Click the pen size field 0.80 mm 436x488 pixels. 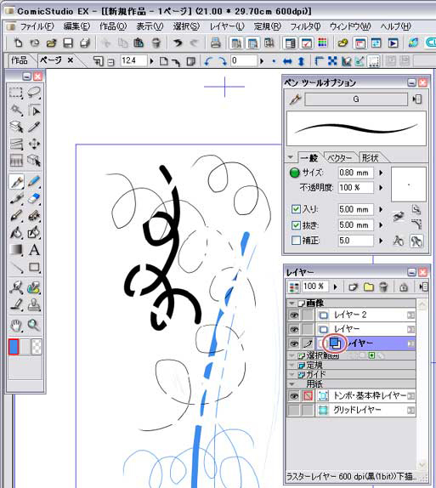355,173
